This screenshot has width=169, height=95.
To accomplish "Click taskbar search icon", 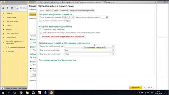I will point(9,93).
